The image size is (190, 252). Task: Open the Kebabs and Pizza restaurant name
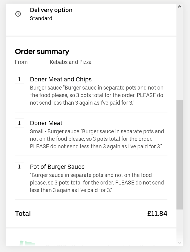pyautogui.click(x=70, y=62)
